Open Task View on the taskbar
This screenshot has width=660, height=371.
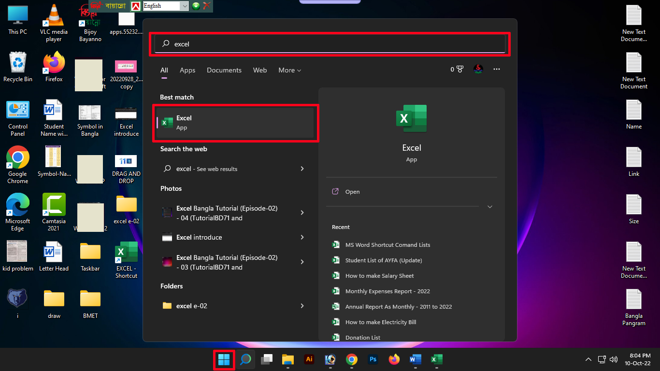(267, 359)
